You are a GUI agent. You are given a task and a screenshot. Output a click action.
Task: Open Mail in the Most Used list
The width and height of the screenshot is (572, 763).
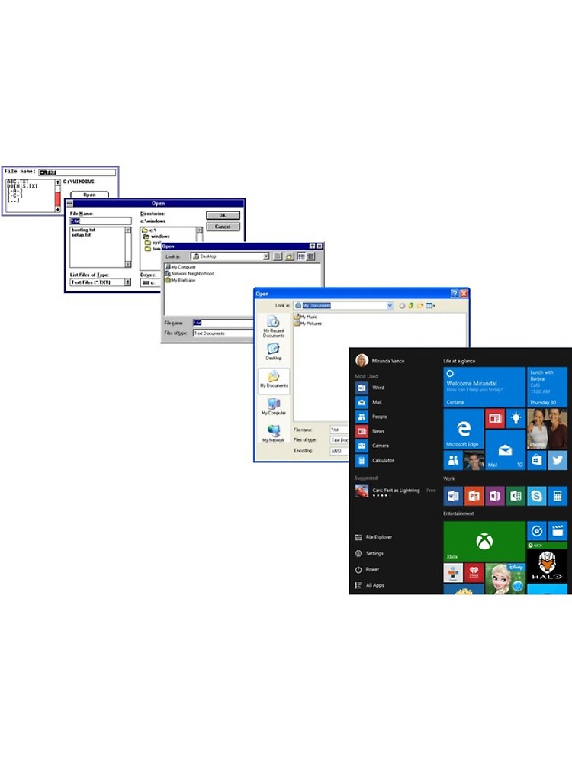tap(370, 402)
